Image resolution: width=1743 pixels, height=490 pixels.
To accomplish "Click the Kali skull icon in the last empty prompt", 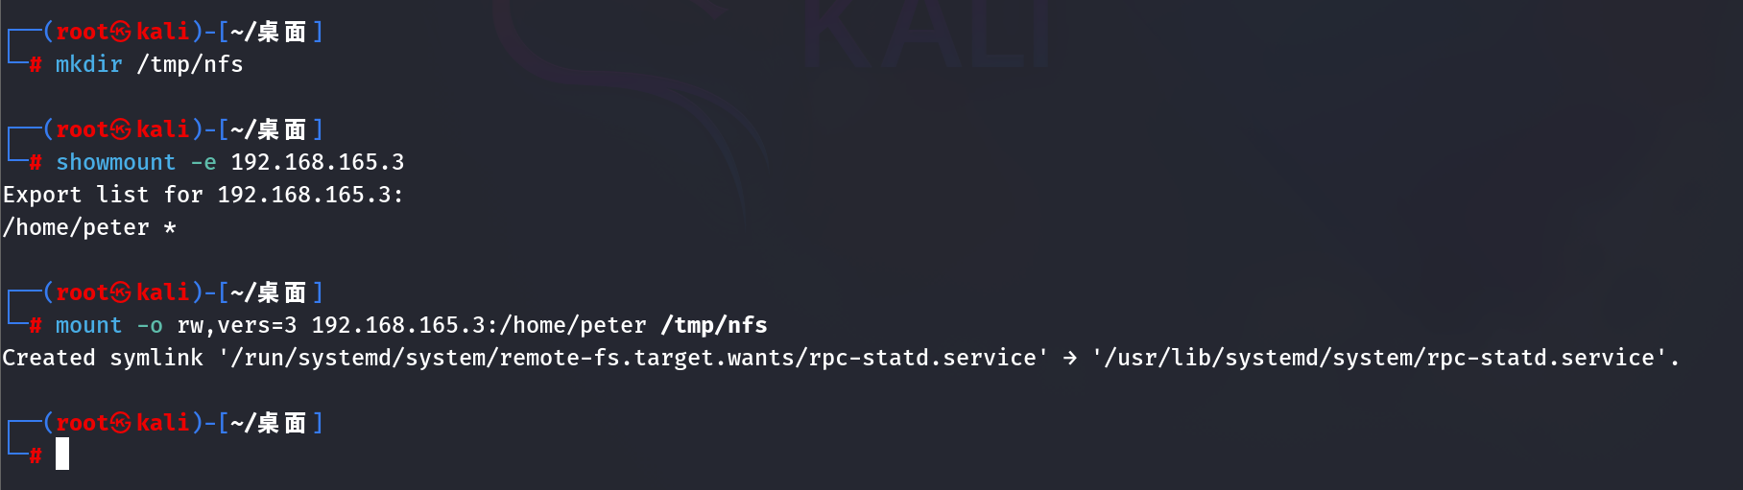I will point(121,423).
